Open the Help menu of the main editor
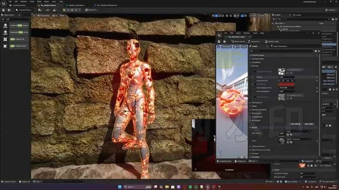339x190 pixels. (x=61, y=1)
